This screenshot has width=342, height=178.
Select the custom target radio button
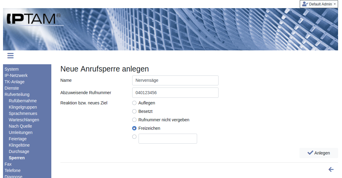click(x=134, y=137)
